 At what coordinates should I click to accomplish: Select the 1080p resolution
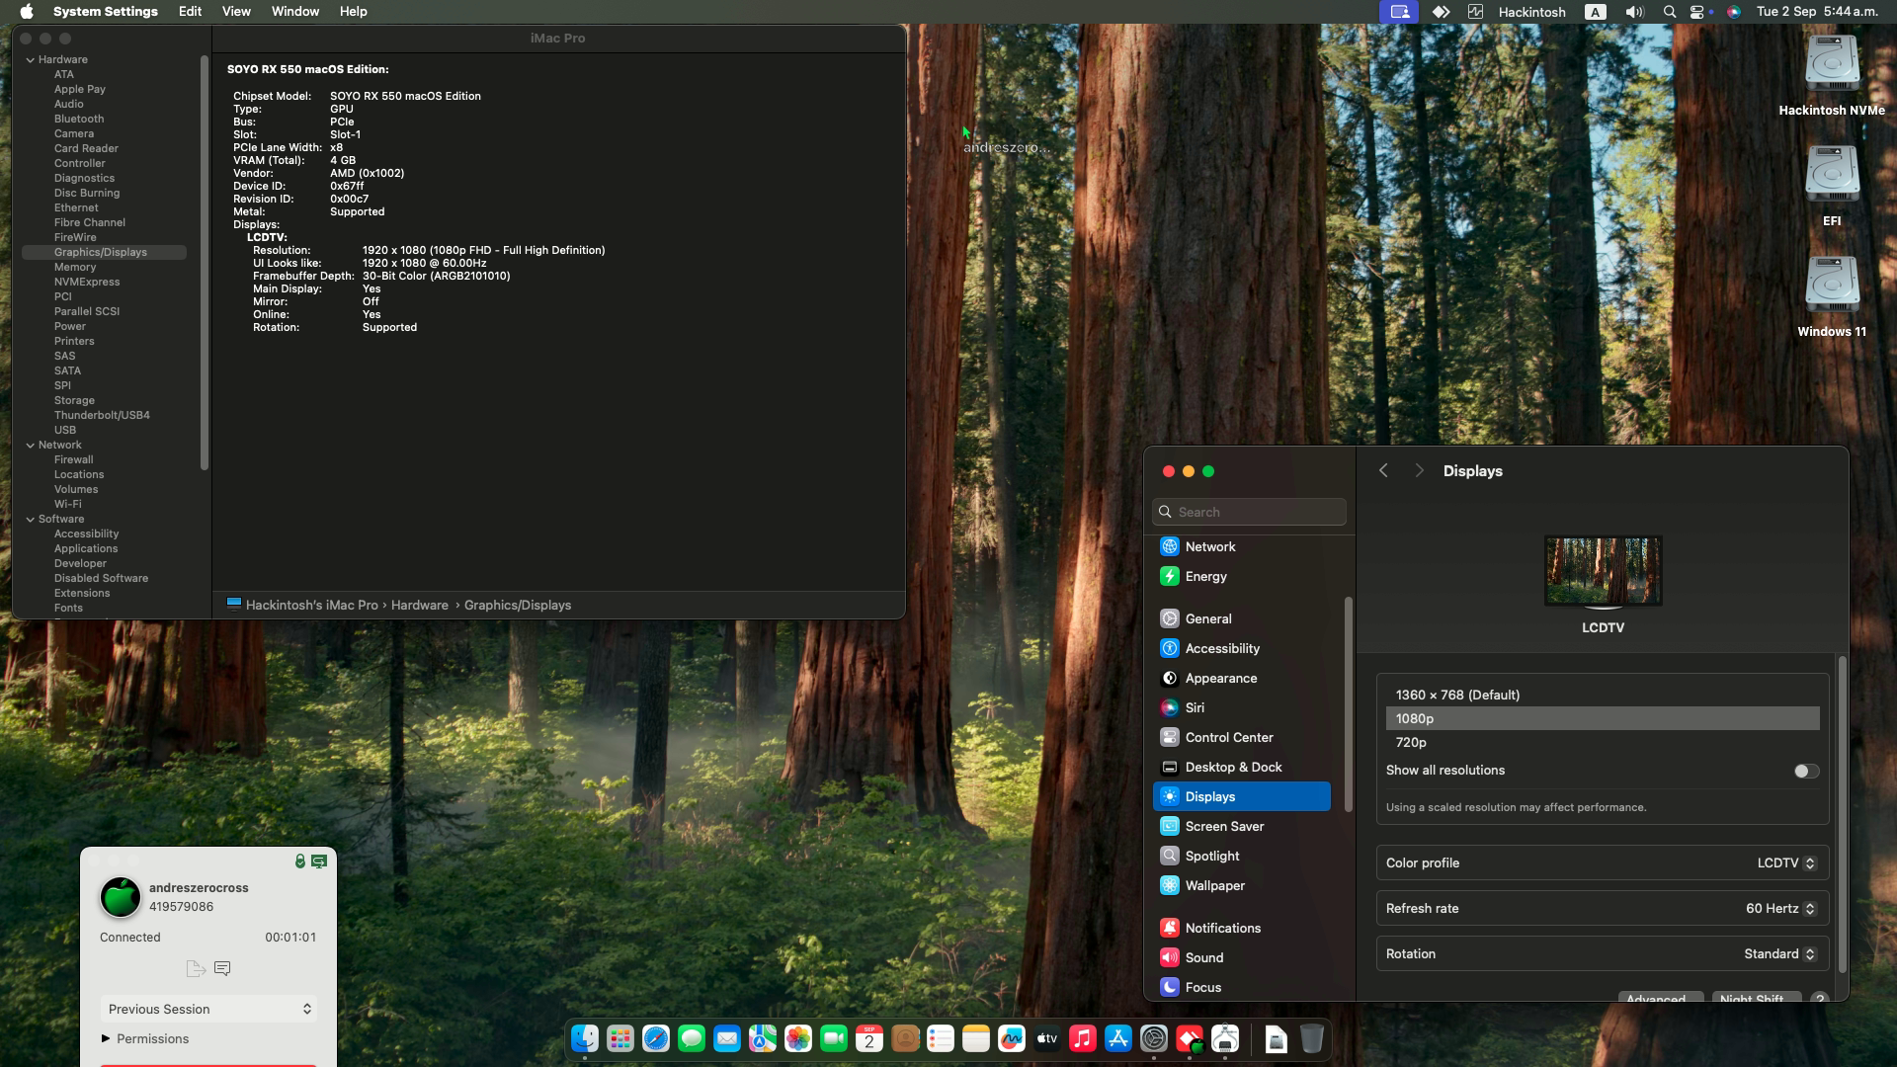pyautogui.click(x=1603, y=718)
